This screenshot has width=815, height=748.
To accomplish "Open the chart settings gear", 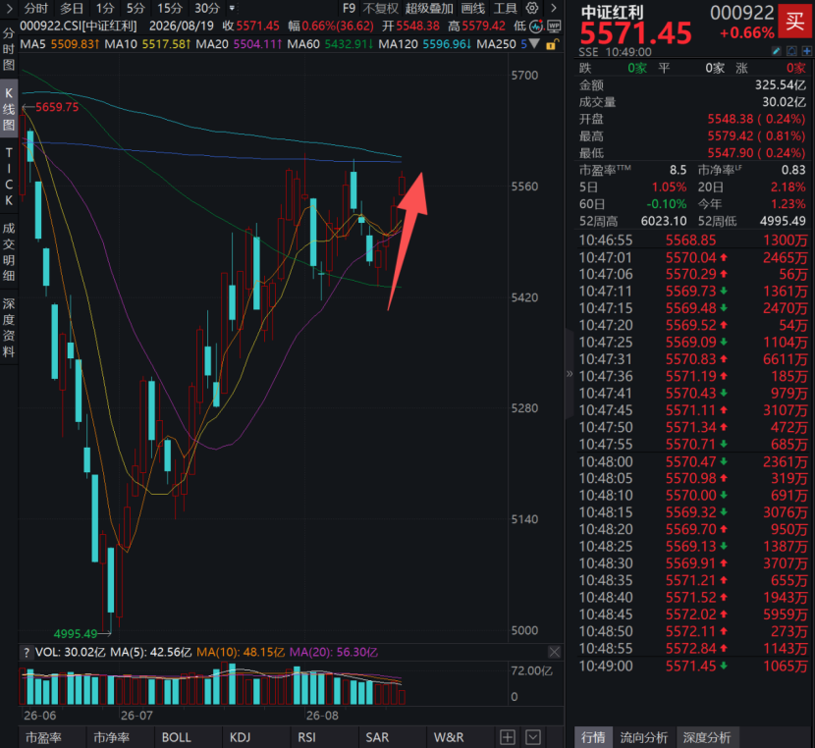I will point(532,8).
